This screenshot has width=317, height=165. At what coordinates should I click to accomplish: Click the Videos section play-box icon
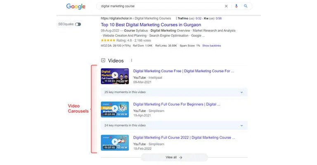point(103,60)
